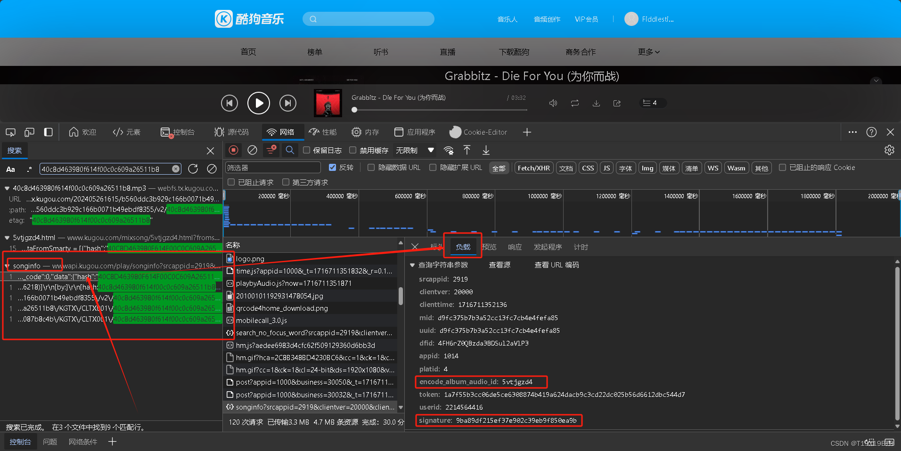The height and width of the screenshot is (451, 901).
Task: Switch to the 响应 request tab
Action: tap(515, 247)
